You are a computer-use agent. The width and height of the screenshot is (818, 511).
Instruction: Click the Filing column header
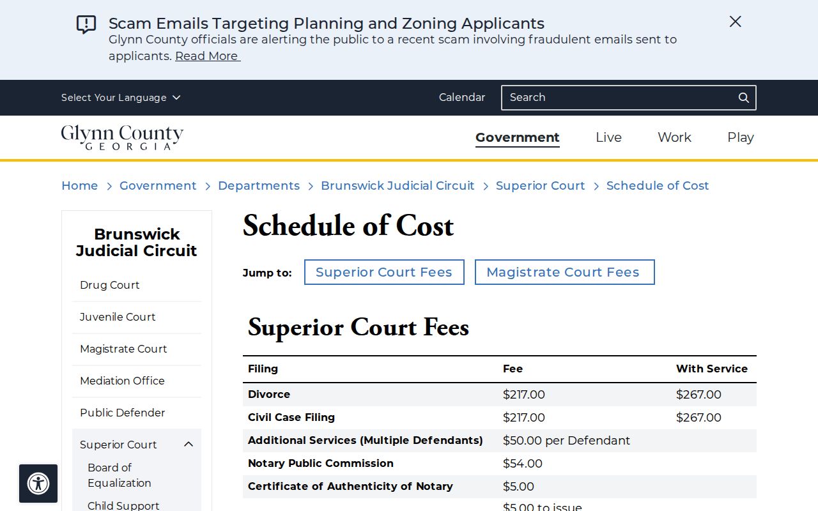(263, 369)
